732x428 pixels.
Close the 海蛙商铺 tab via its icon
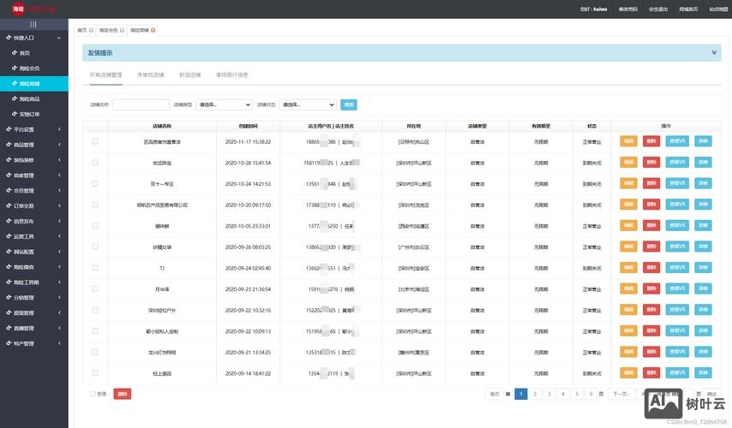(154, 30)
